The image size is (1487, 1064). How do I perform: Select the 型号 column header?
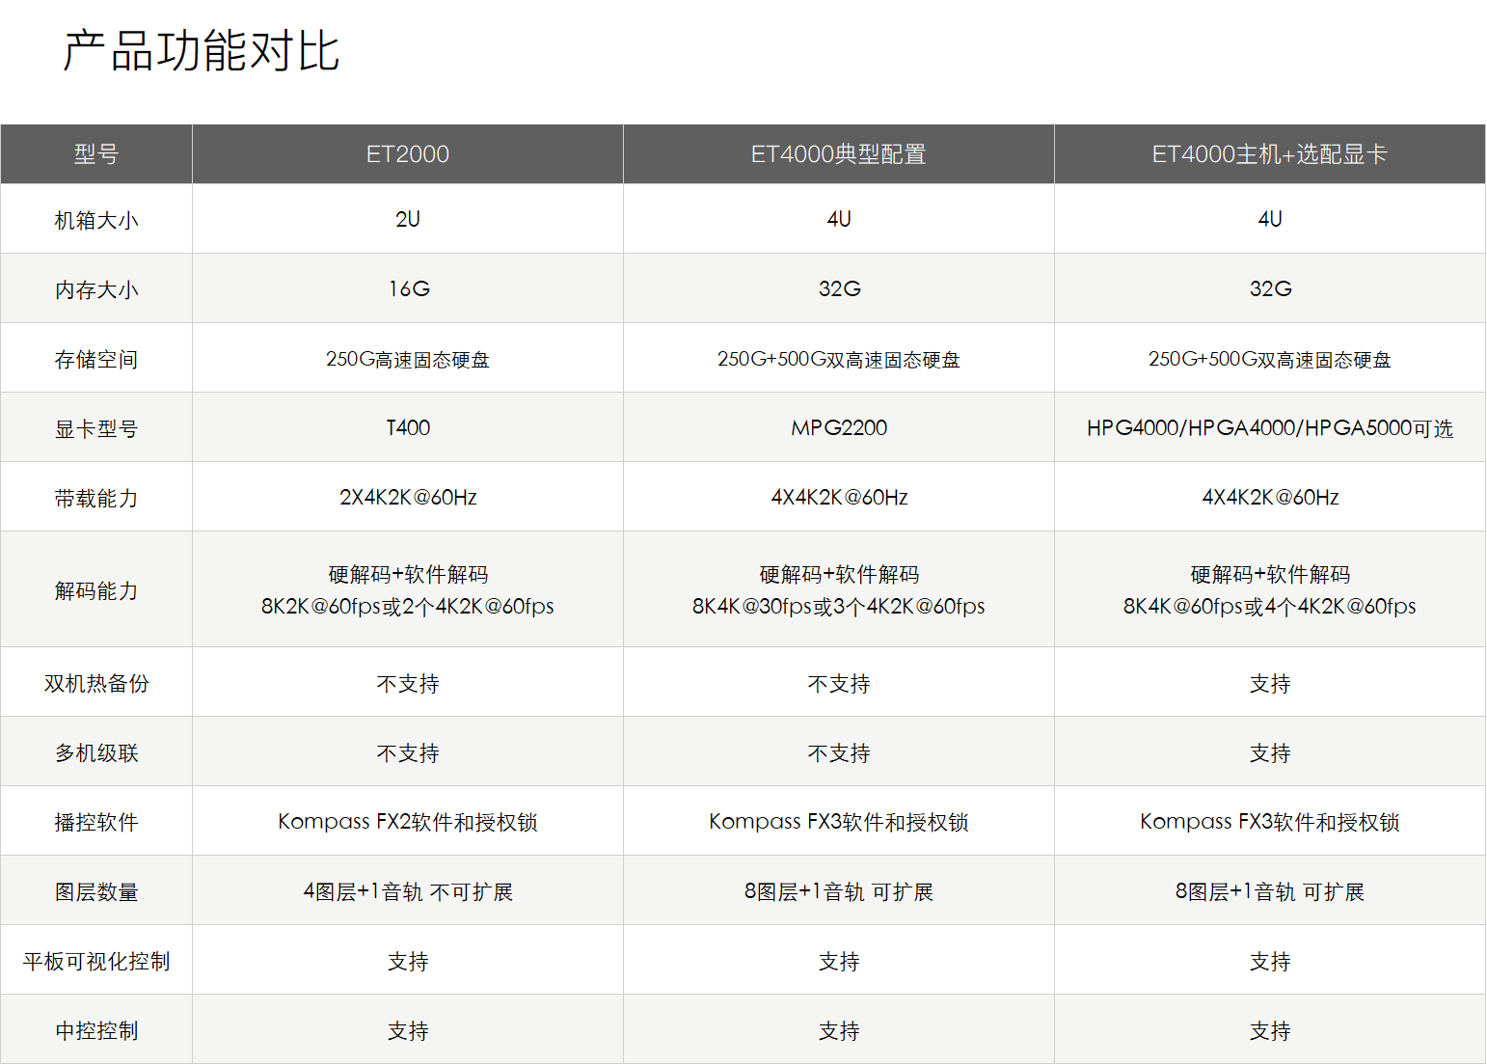[x=96, y=154]
